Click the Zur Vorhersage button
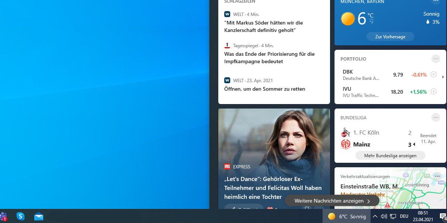The image size is (447, 223). pyautogui.click(x=390, y=36)
